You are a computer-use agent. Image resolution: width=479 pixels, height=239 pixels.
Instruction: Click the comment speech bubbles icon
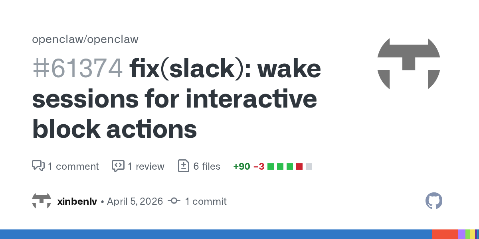38,166
